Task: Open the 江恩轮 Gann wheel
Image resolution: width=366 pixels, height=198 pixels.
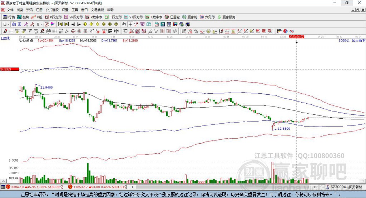Action: (172, 17)
